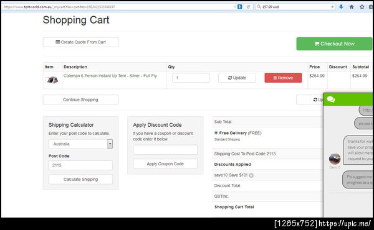This screenshot has height=230, width=374.
Task: Select the Free Delivery radio button
Action: pos(216,133)
